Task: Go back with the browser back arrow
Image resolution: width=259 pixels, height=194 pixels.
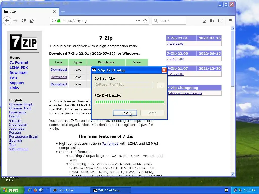Action: (x=7, y=21)
